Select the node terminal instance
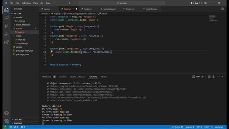 196,77
